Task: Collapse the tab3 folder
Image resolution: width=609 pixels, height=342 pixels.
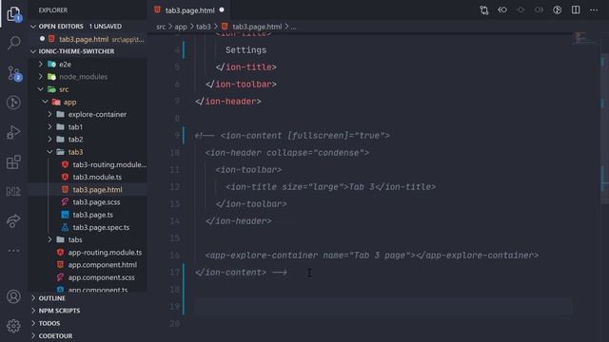Action: point(50,152)
